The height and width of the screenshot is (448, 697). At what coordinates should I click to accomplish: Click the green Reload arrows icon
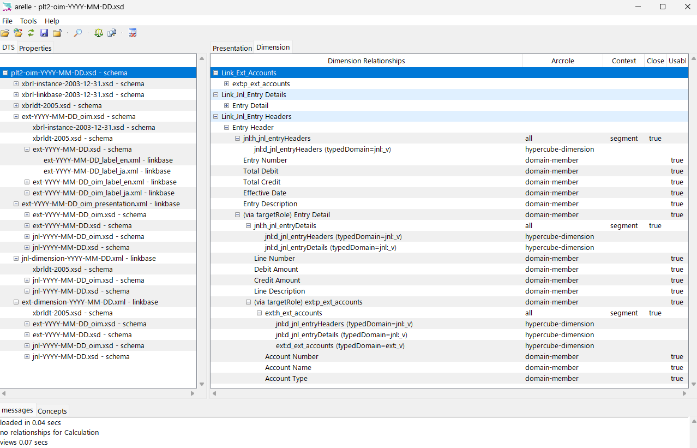tap(31, 33)
